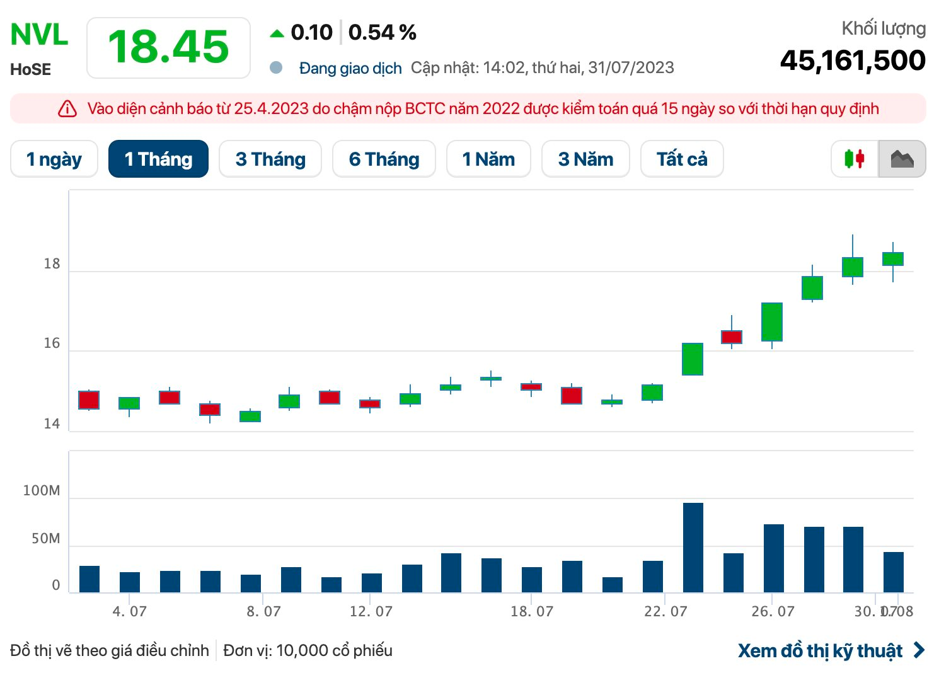The width and height of the screenshot is (939, 673).
Task: Select the 3 Tháng time range
Action: tap(270, 159)
